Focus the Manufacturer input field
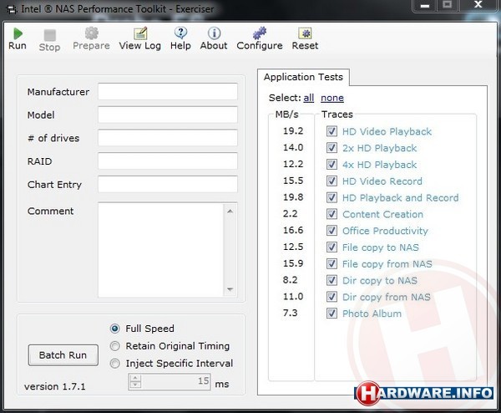The image size is (501, 413). point(168,92)
